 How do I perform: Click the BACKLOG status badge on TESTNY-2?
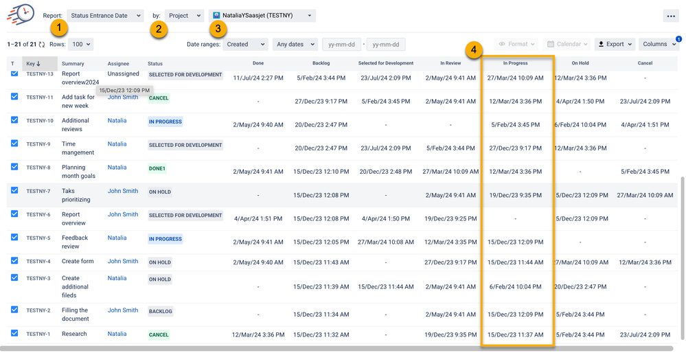161,311
